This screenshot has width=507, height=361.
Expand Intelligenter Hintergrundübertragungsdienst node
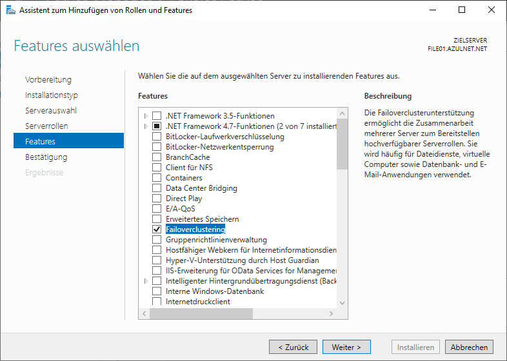point(146,281)
